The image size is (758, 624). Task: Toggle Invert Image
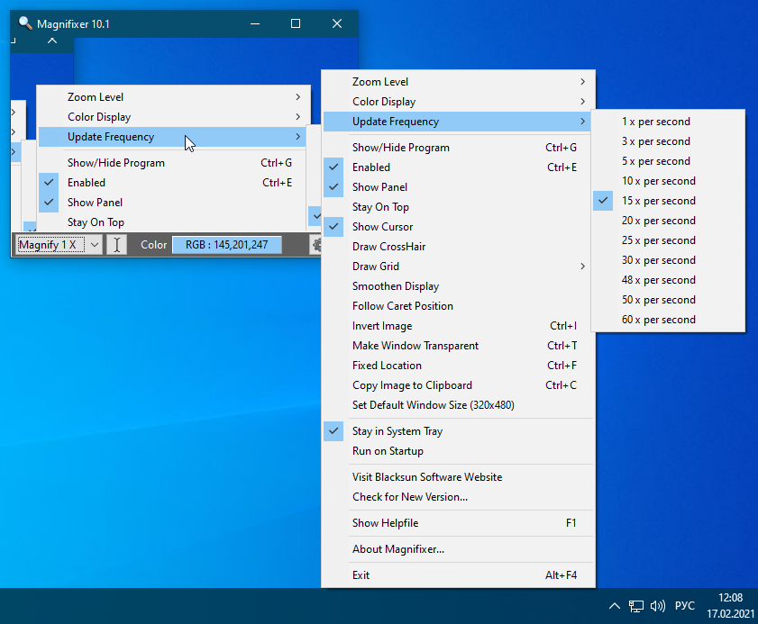[x=458, y=326]
